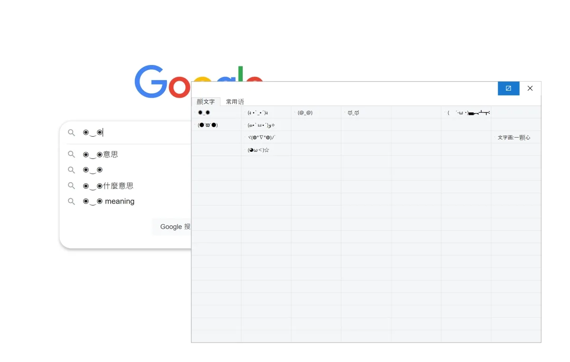Viewport: 570px width, 362px height.
Task: Insert the (●'ϖ'●) kaomoji
Action: (216, 125)
